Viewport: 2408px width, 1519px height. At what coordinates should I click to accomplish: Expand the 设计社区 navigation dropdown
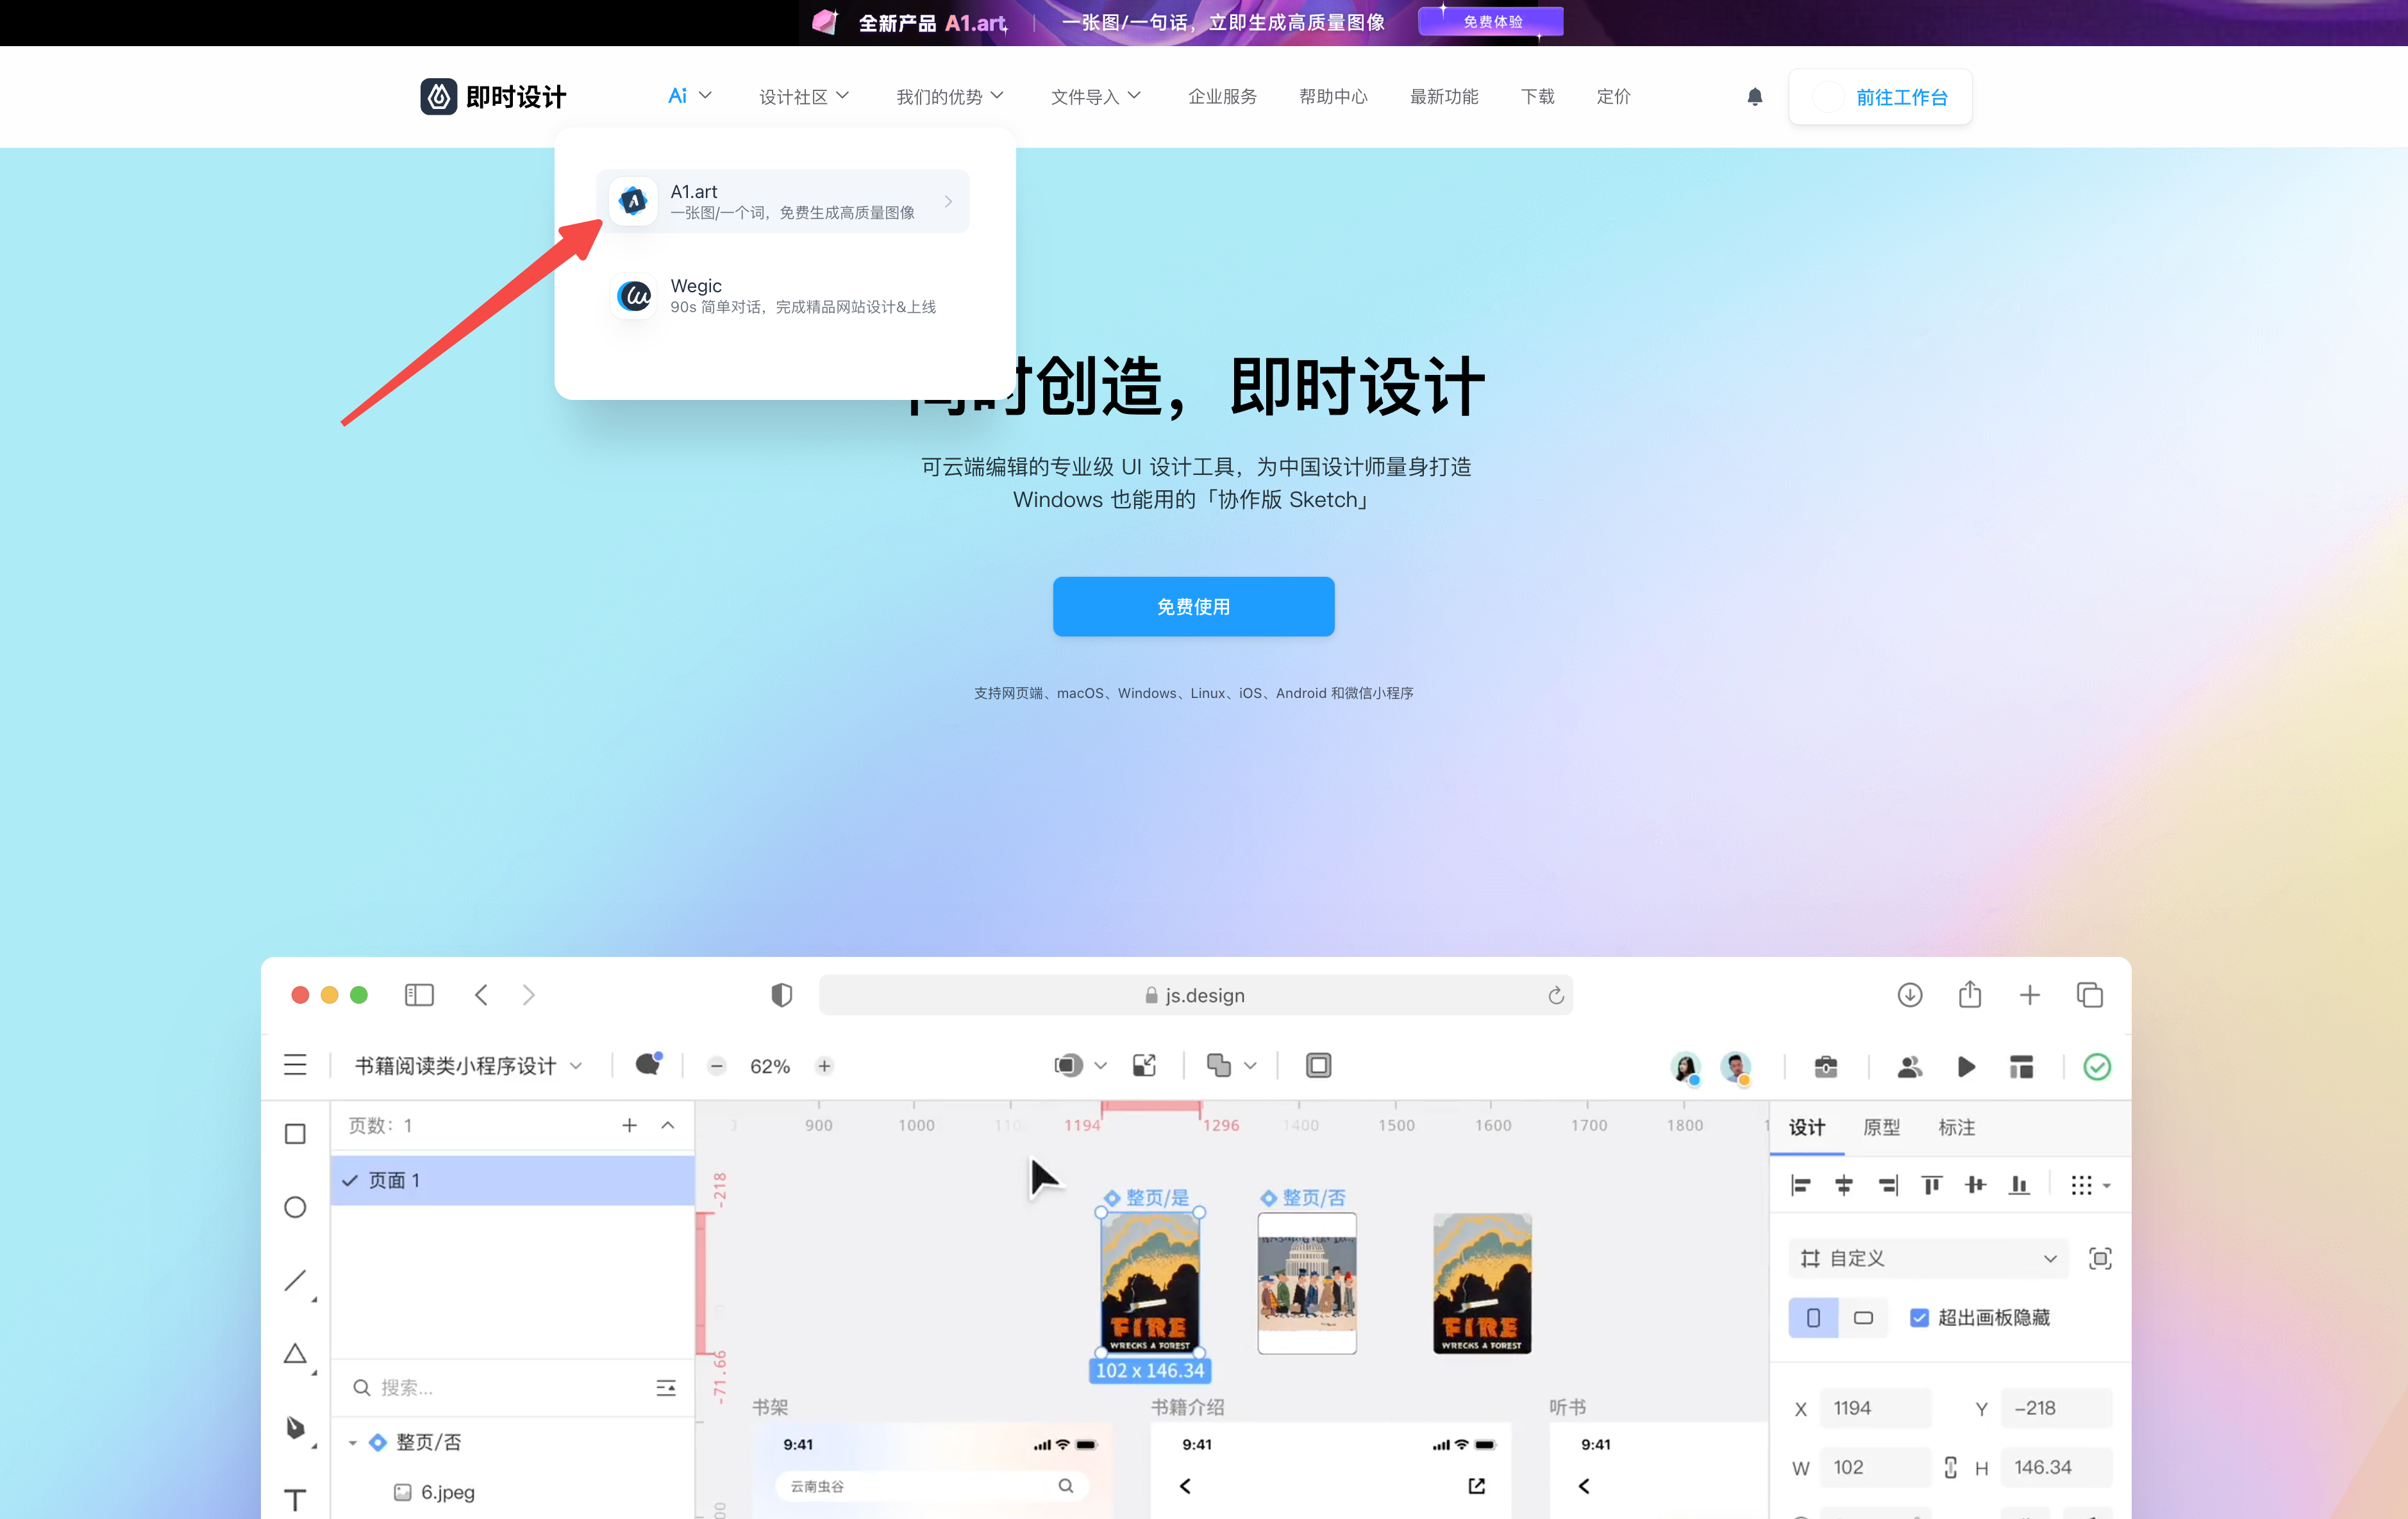(803, 97)
